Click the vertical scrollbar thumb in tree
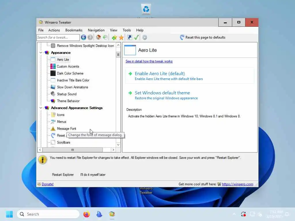Image resolution: width=295 pixels, height=221 pixels. 118,55
